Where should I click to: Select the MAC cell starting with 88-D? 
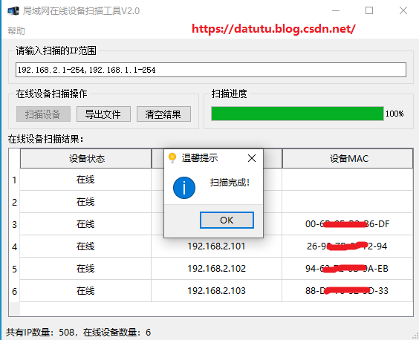tap(348, 291)
